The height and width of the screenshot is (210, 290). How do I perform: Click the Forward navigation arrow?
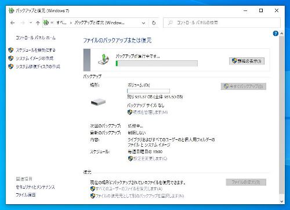coord(23,23)
